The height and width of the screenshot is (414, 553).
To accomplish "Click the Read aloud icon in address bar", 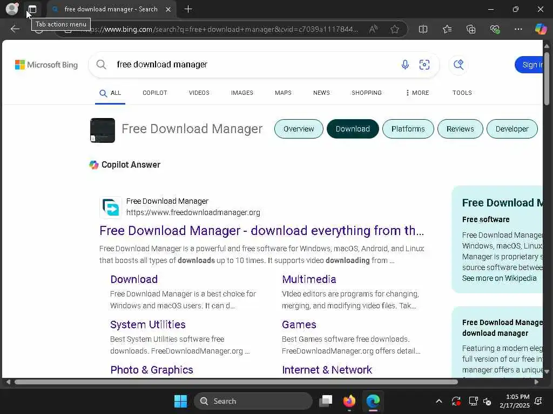I will [373, 29].
